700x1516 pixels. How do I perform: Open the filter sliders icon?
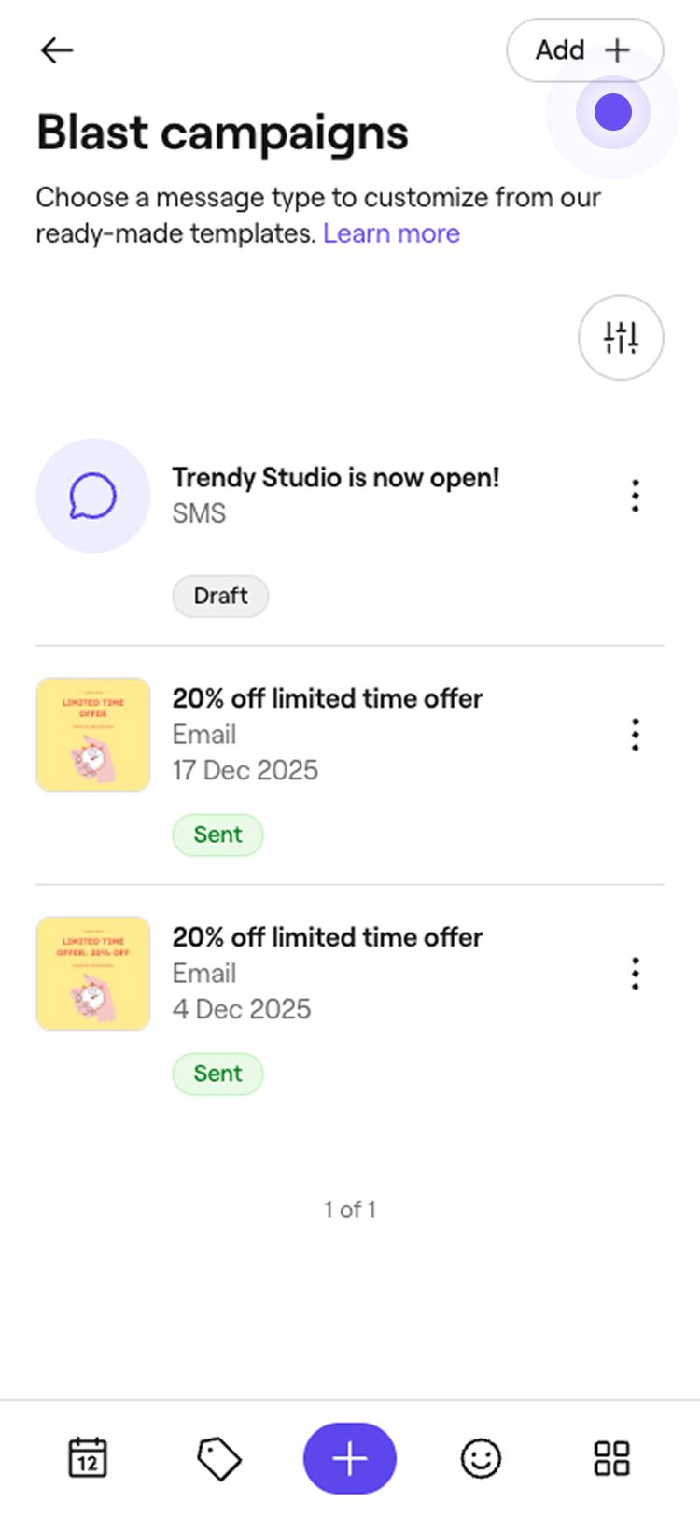pyautogui.click(x=621, y=338)
